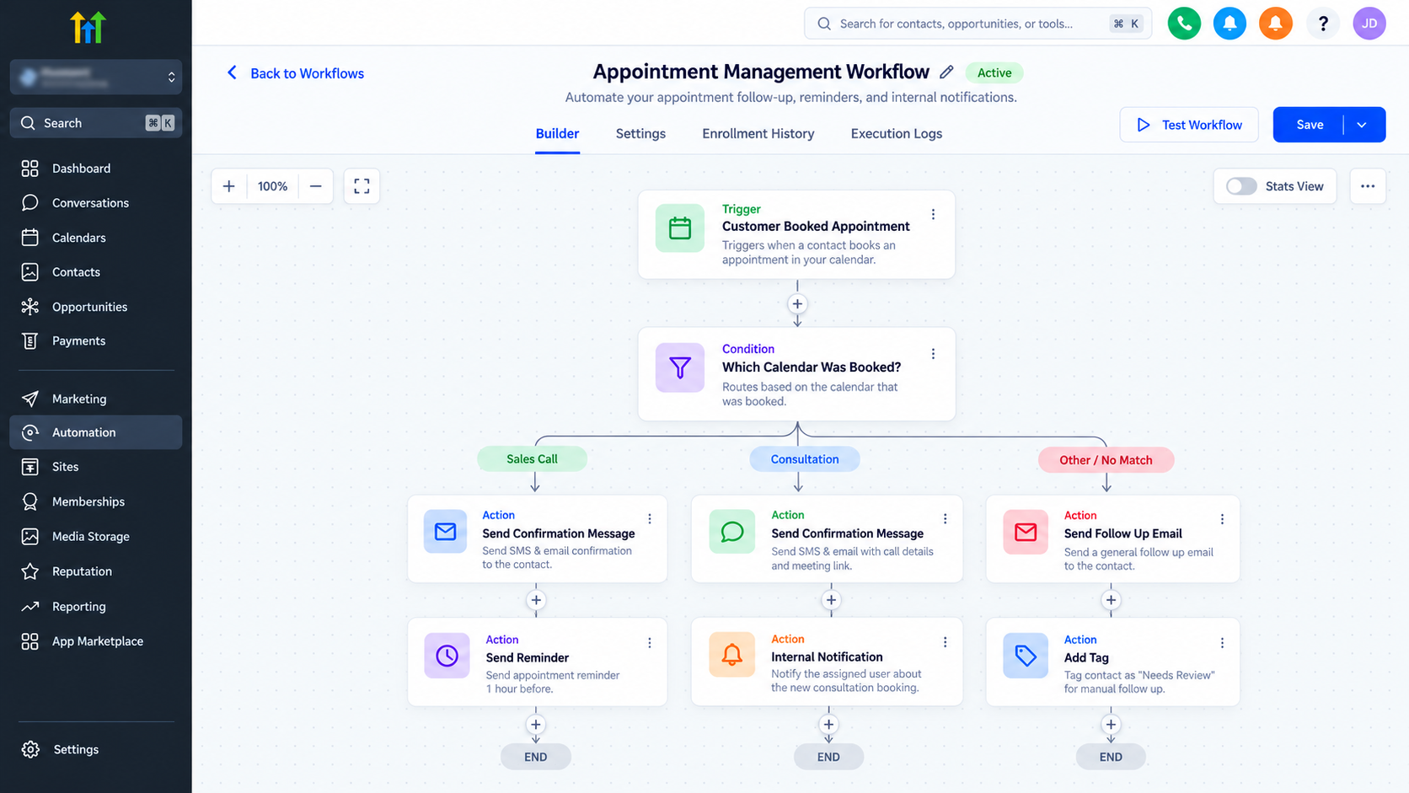The image size is (1409, 793).
Task: Open Trigger card three-dot menu
Action: 933,214
